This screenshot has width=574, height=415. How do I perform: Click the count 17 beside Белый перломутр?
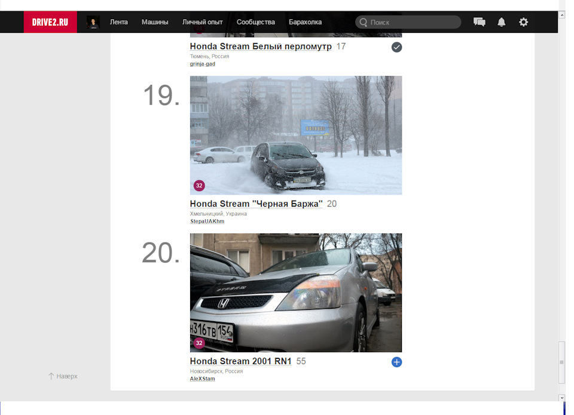click(341, 47)
